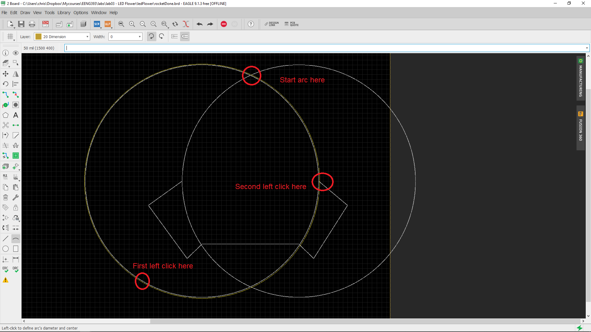This screenshot has width=591, height=332.
Task: Select the Change wrench tool
Action: click(x=16, y=197)
